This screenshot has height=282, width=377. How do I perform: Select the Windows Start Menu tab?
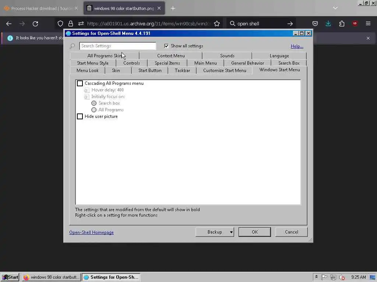280,70
